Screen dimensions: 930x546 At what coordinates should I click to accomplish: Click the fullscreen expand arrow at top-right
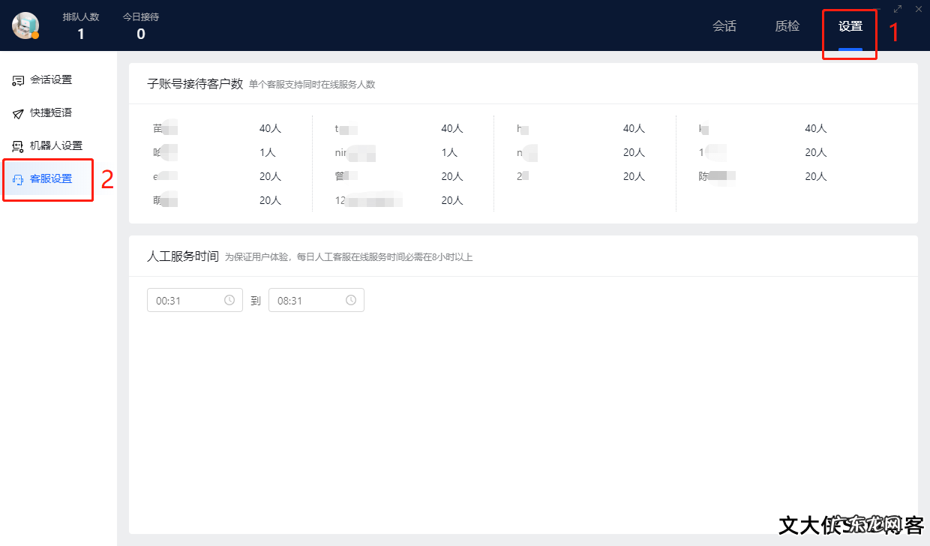point(897,9)
